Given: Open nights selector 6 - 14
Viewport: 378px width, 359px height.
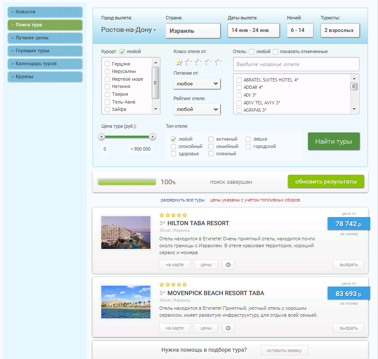Looking at the screenshot, I should [300, 30].
